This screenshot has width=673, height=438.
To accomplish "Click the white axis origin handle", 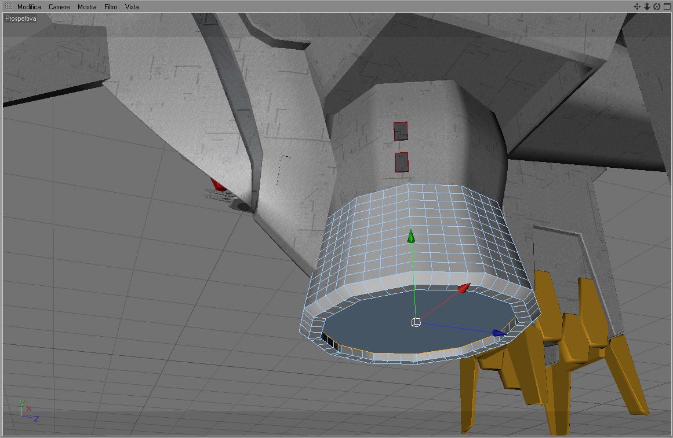I will click(x=416, y=322).
